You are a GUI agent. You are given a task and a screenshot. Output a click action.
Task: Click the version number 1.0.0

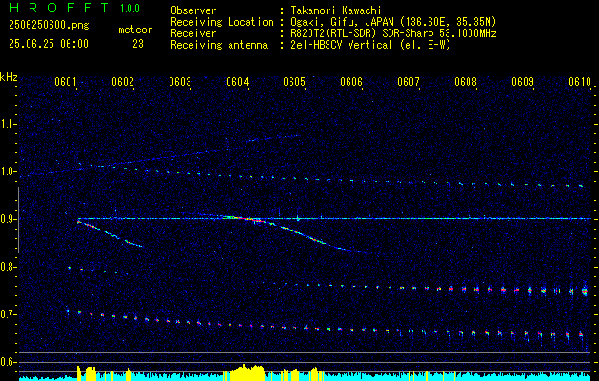130,8
